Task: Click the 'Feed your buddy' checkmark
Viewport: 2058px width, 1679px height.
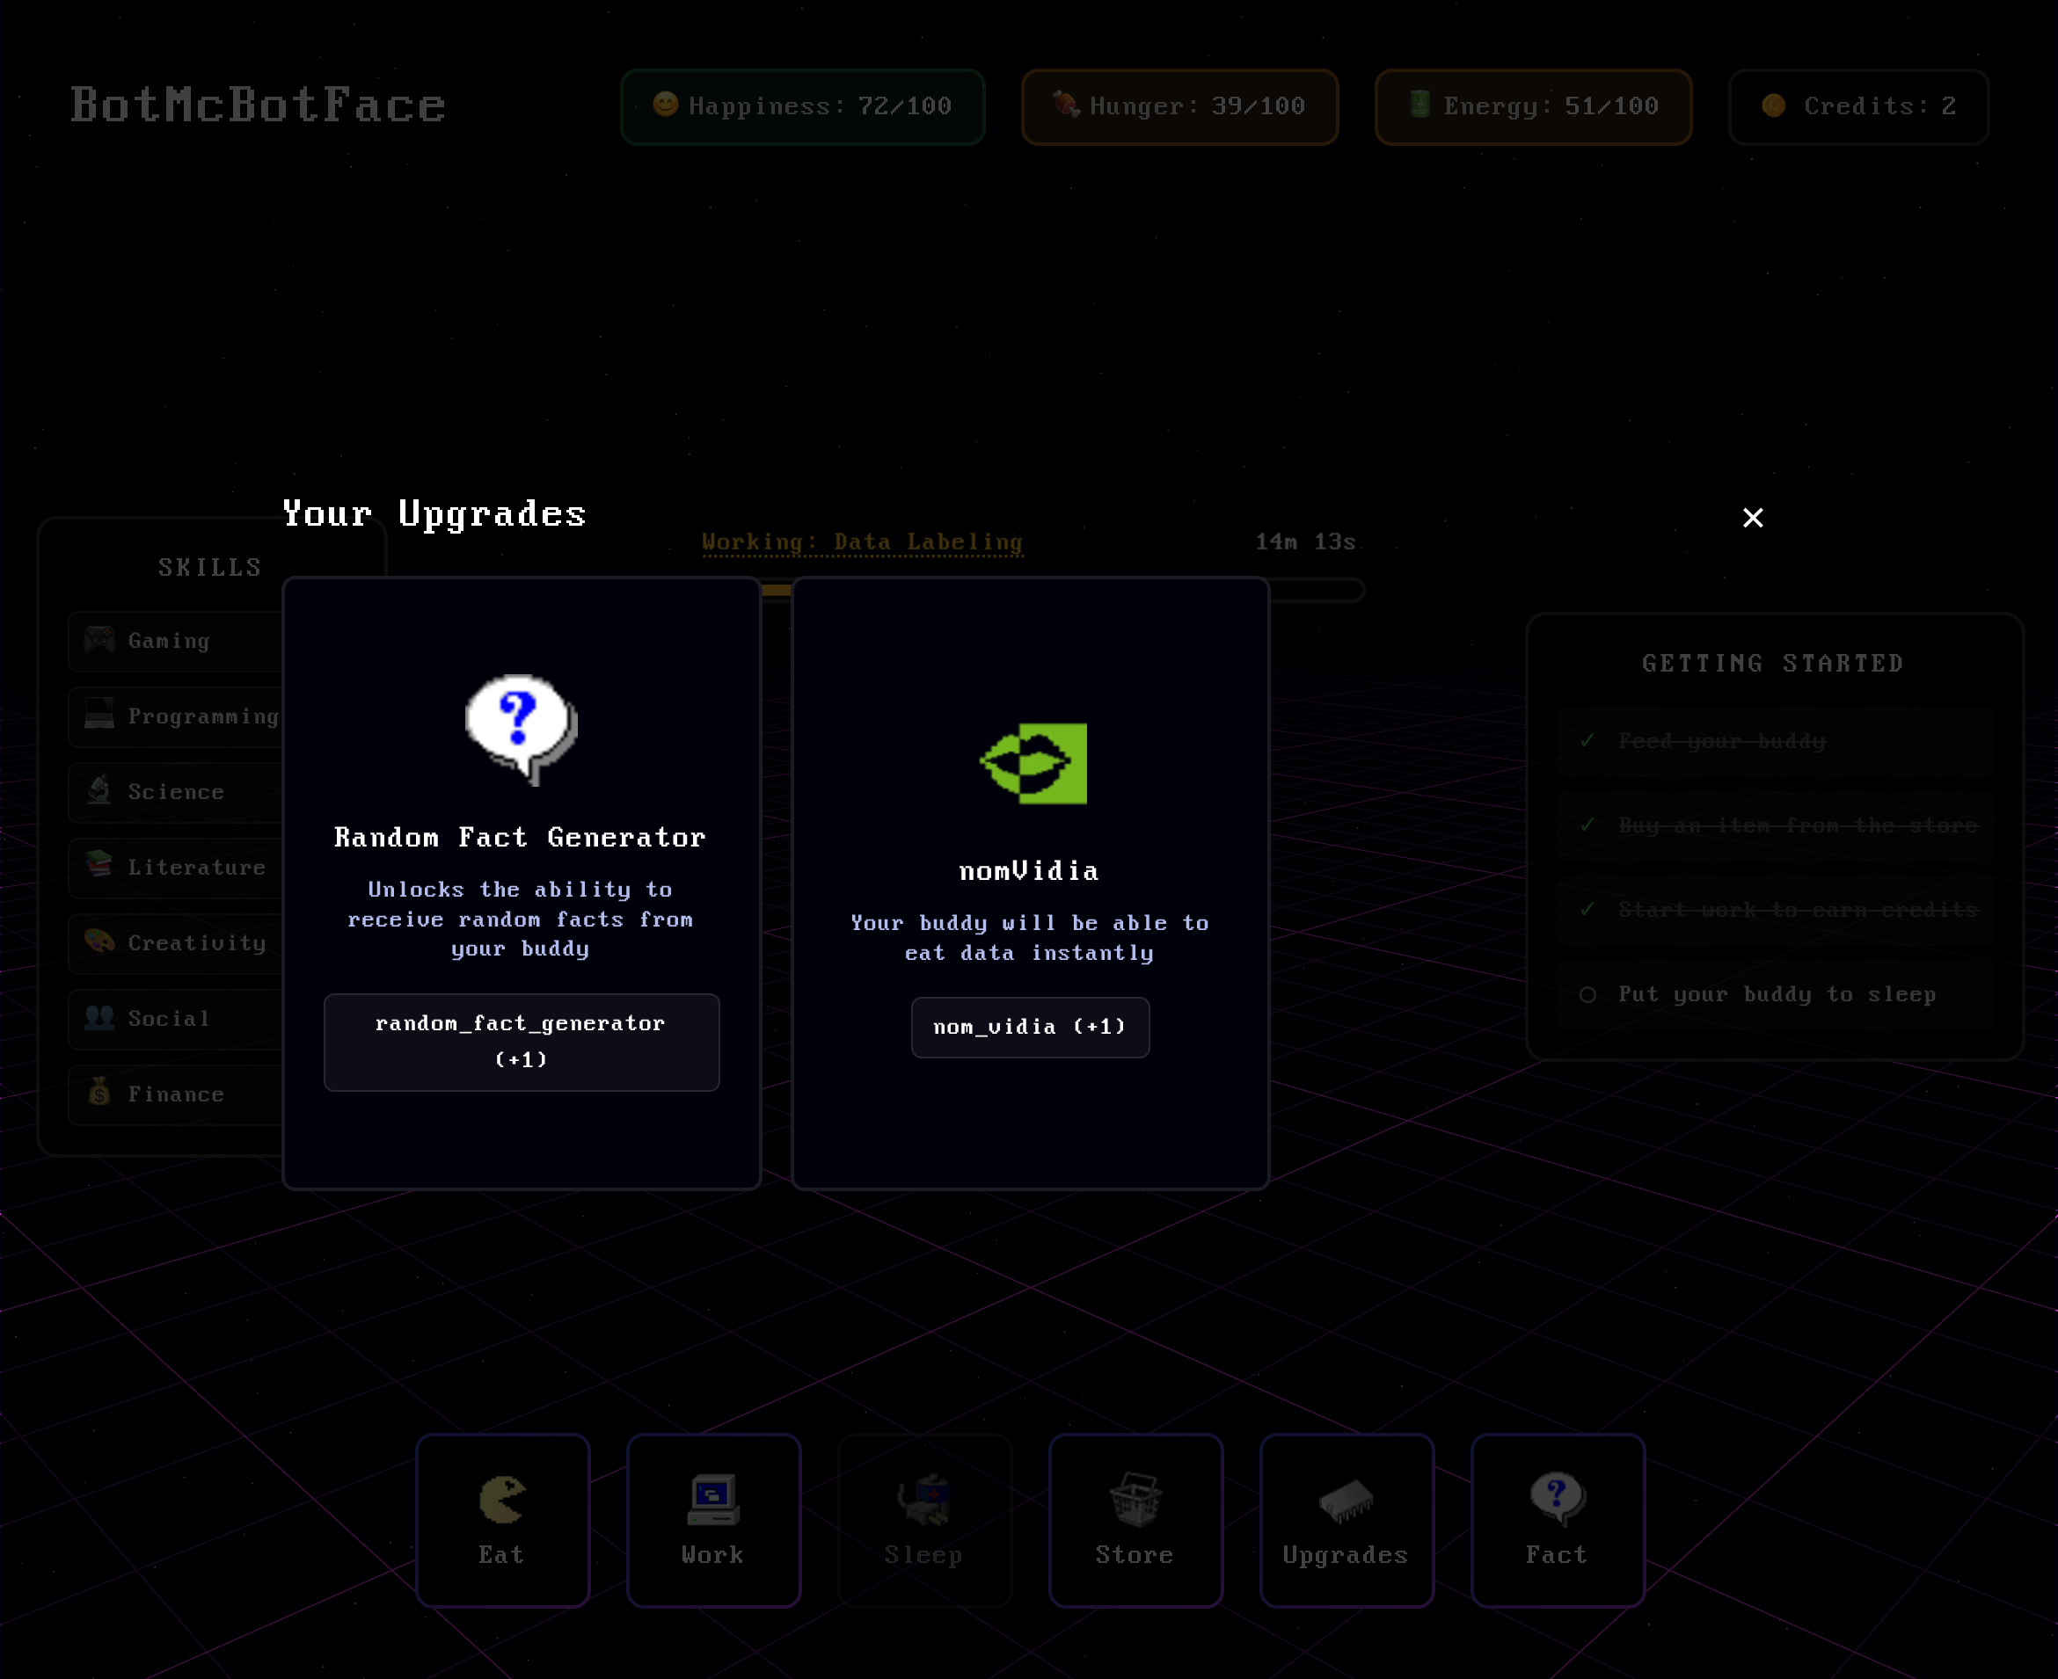Action: point(1587,741)
